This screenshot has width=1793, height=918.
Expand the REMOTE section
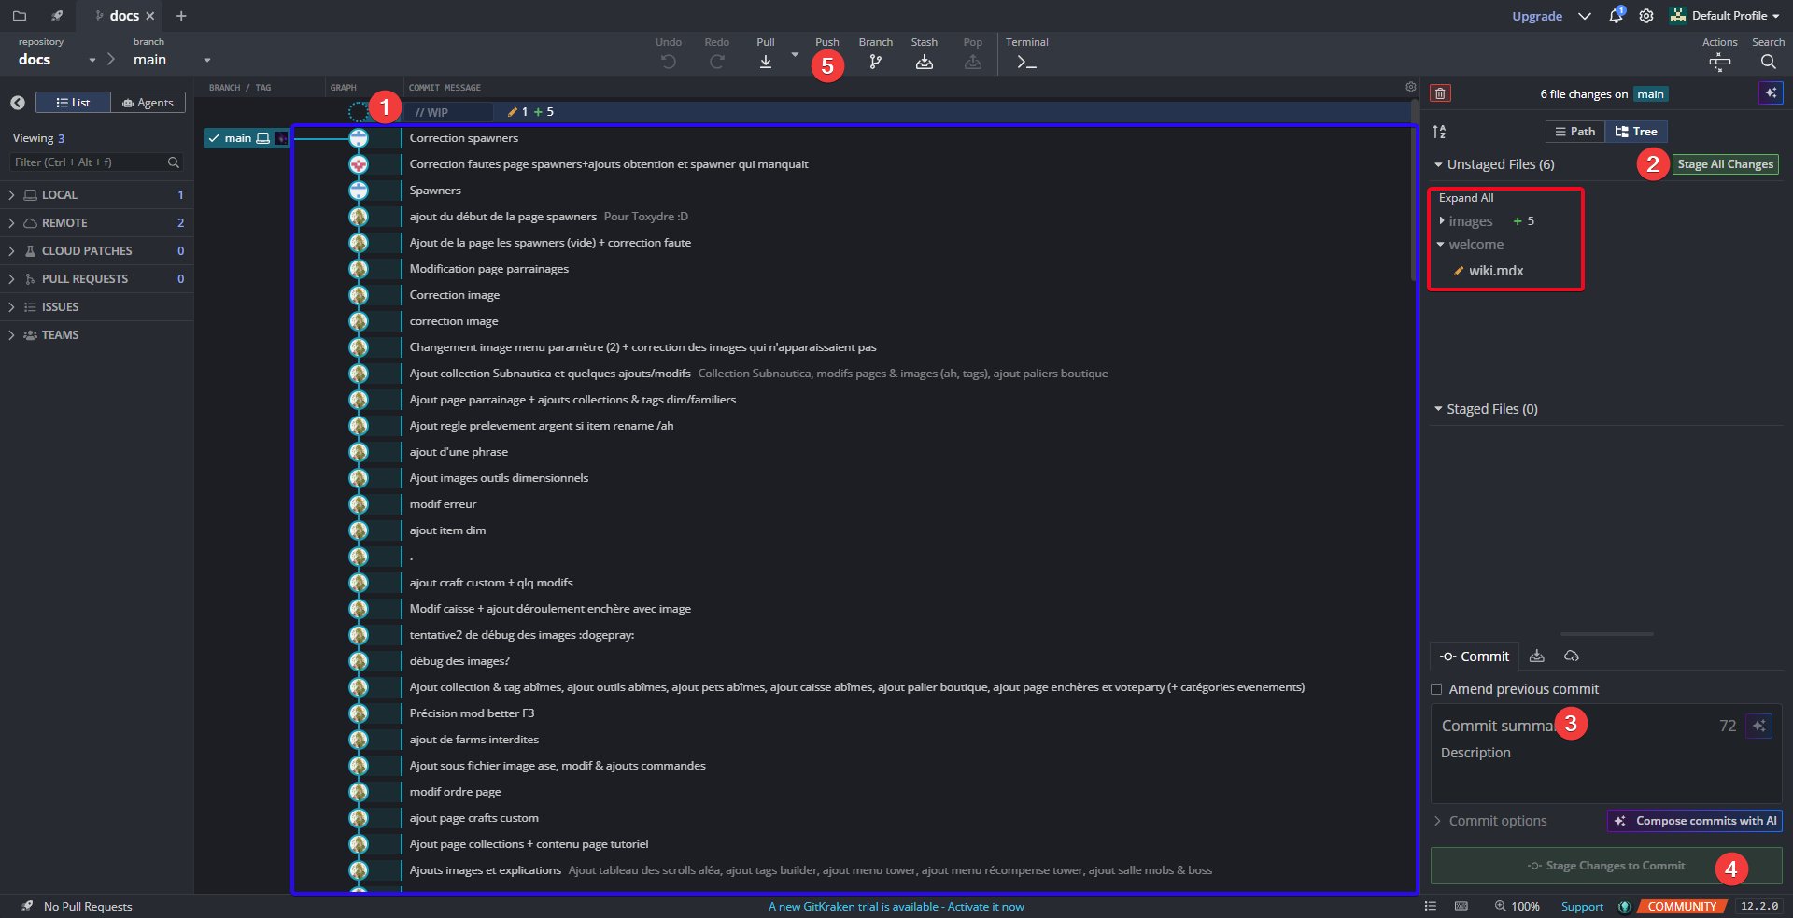[97, 223]
